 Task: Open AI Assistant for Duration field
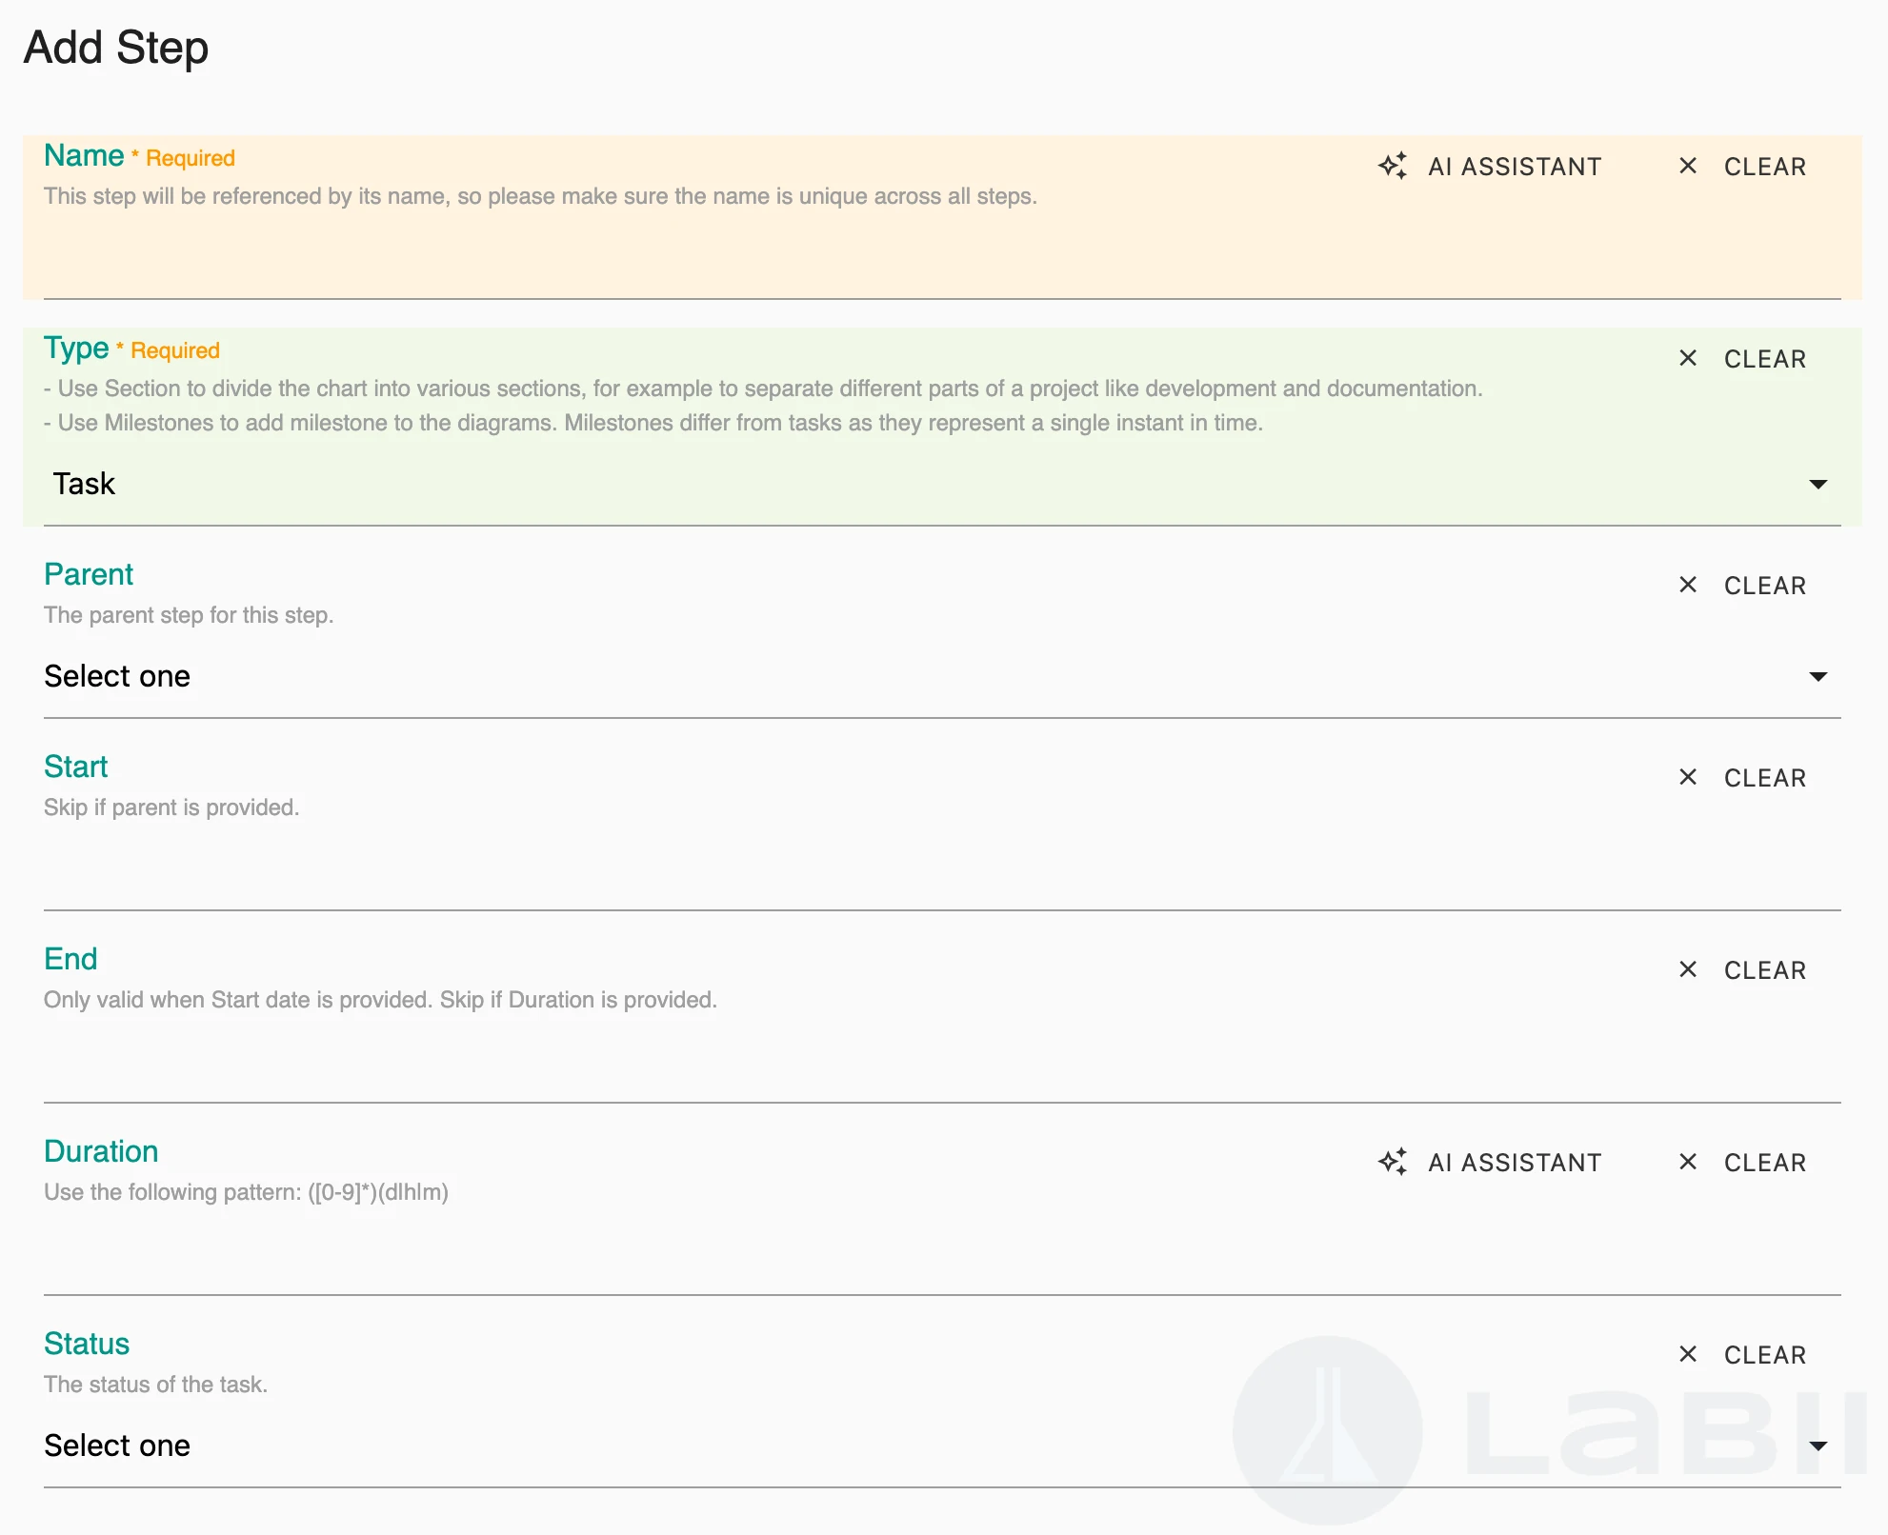[1490, 1162]
